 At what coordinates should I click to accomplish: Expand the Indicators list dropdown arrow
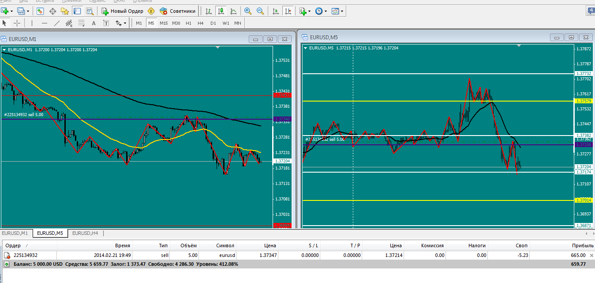pyautogui.click(x=309, y=11)
